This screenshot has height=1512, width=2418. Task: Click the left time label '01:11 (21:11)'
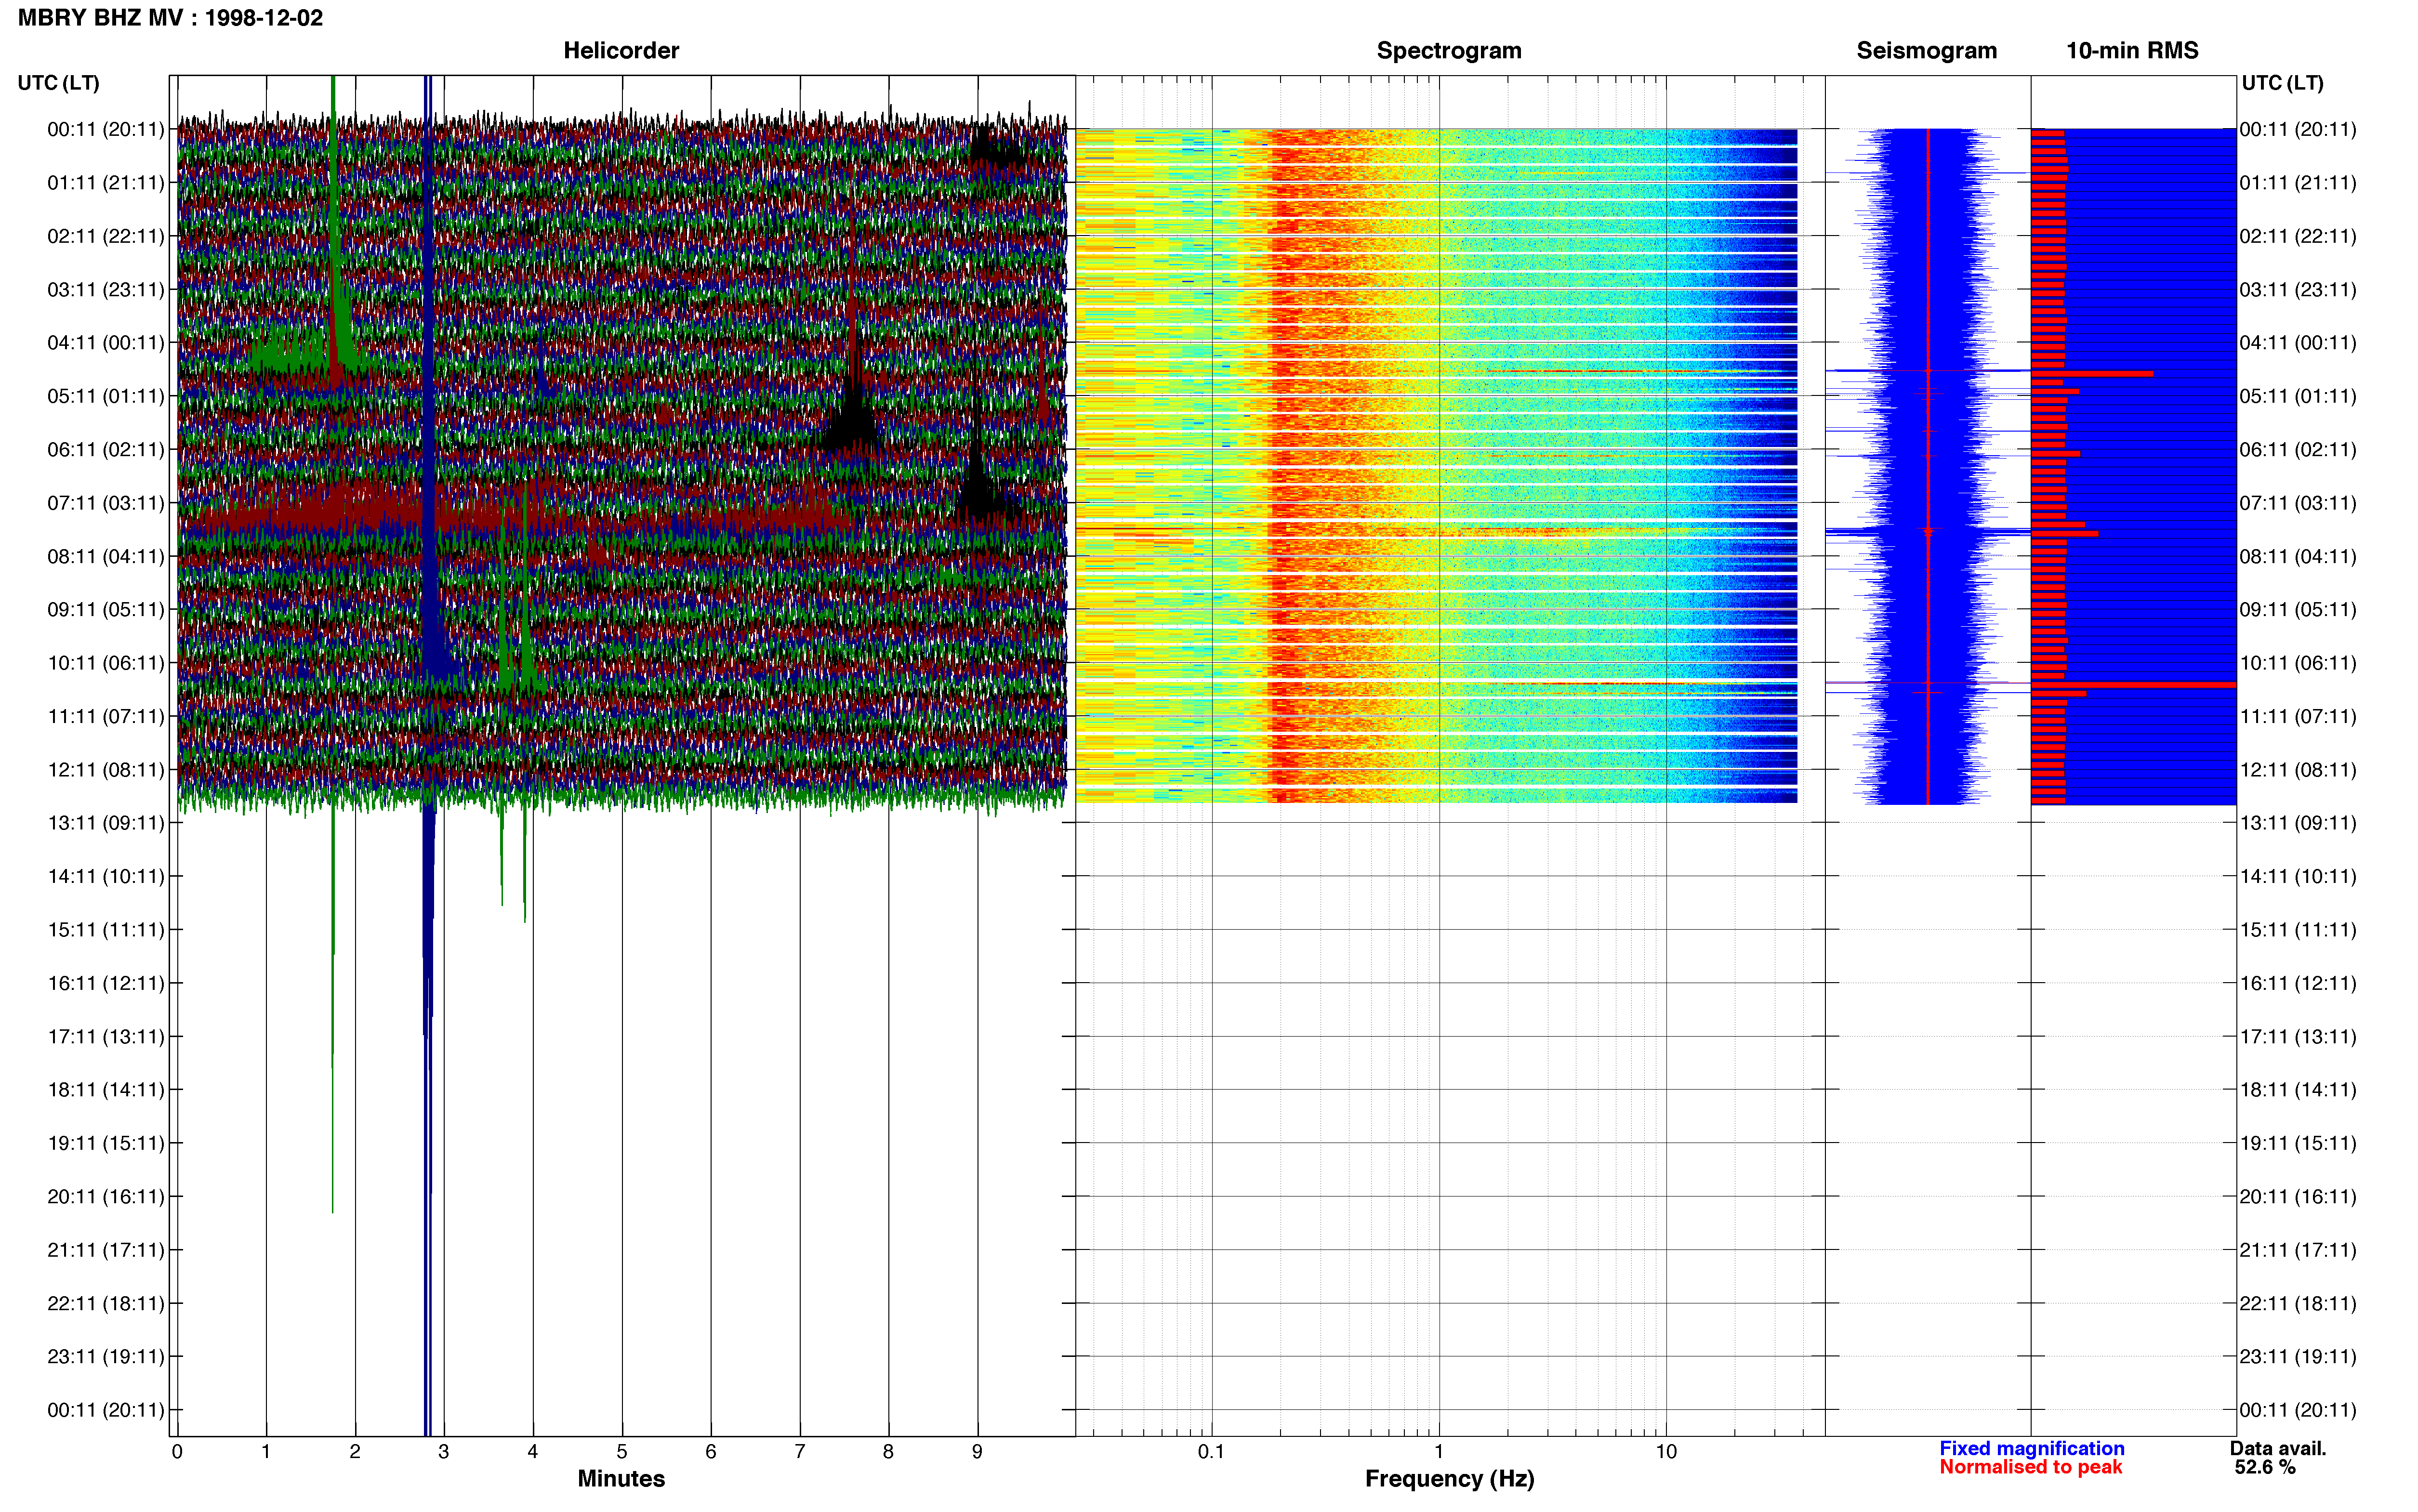tap(106, 183)
